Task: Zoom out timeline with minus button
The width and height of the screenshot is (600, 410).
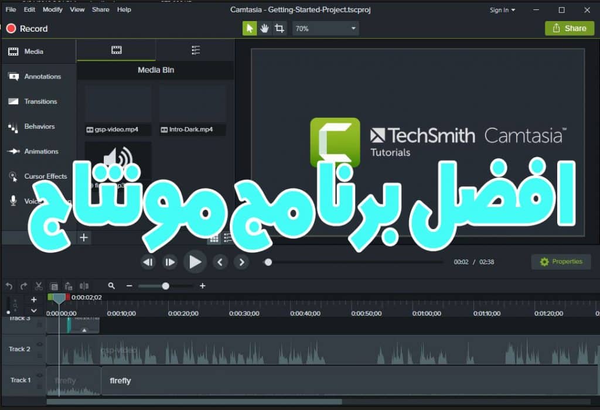Action: pos(129,286)
